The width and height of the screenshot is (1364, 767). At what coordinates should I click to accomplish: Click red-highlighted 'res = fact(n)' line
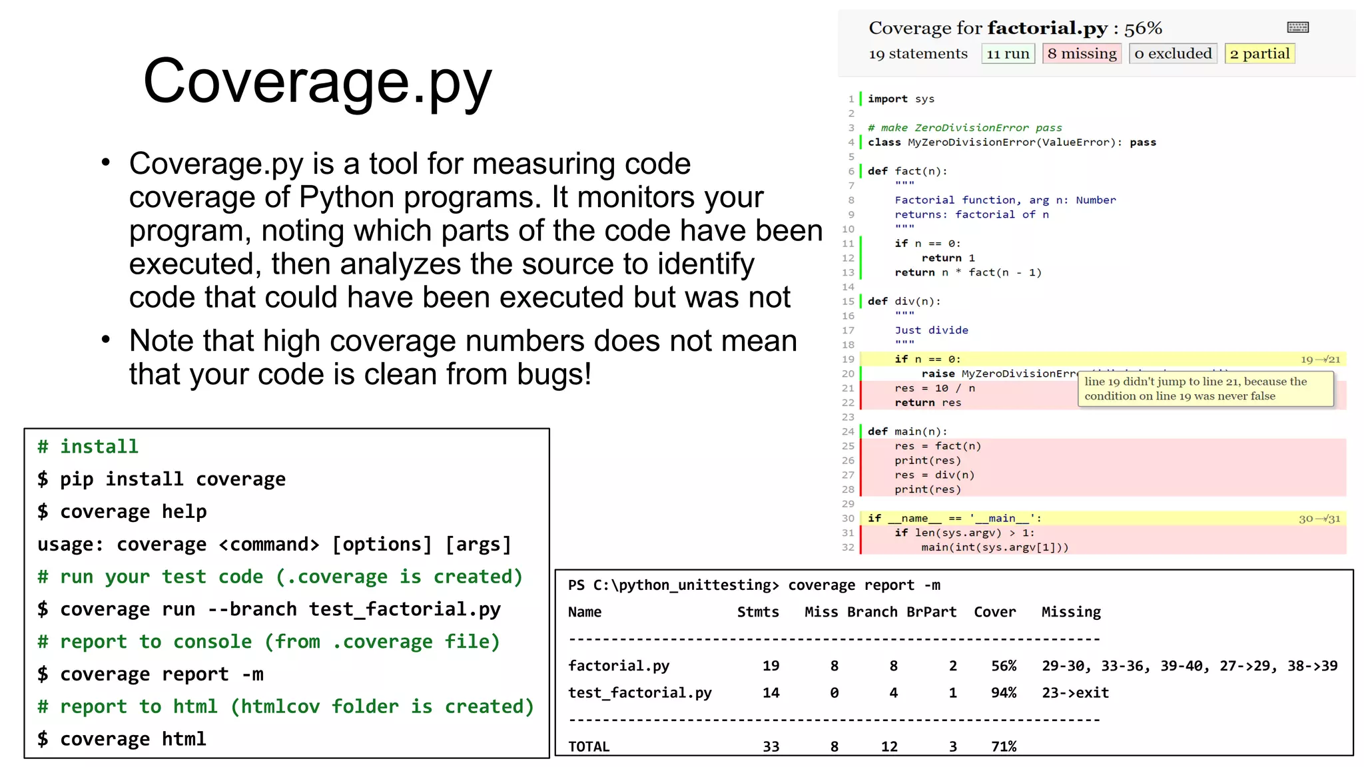click(x=937, y=446)
